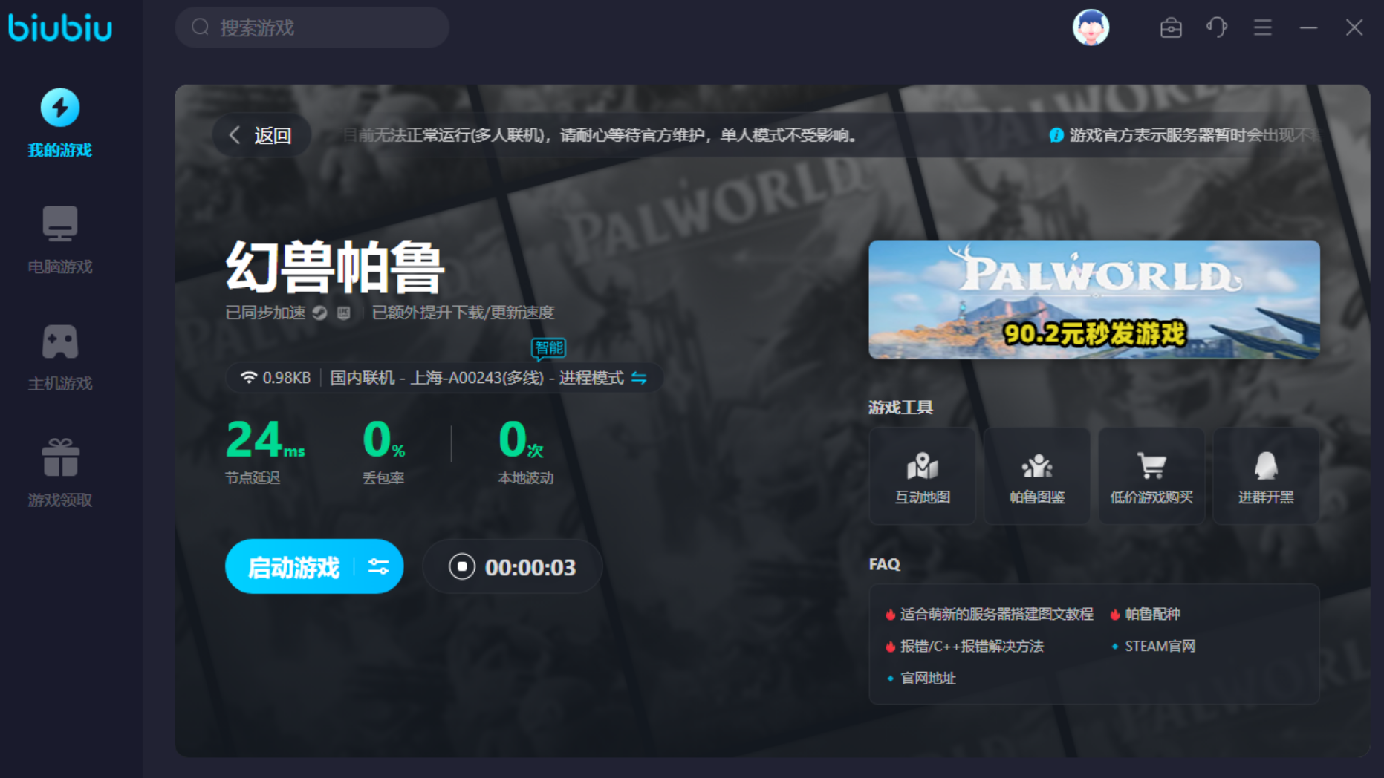The width and height of the screenshot is (1384, 778).
Task: Open the toolbox icon in title bar
Action: tap(1171, 28)
